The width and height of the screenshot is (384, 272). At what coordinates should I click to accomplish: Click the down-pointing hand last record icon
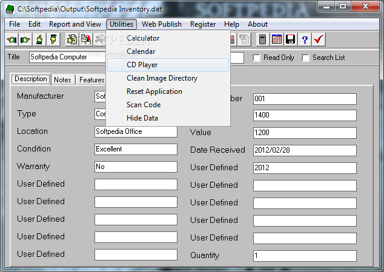53,39
